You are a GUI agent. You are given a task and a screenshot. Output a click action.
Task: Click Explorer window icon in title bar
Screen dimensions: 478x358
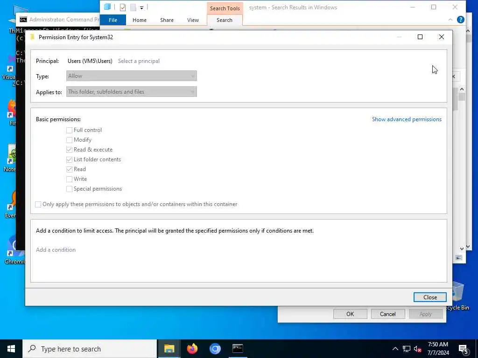pos(107,7)
